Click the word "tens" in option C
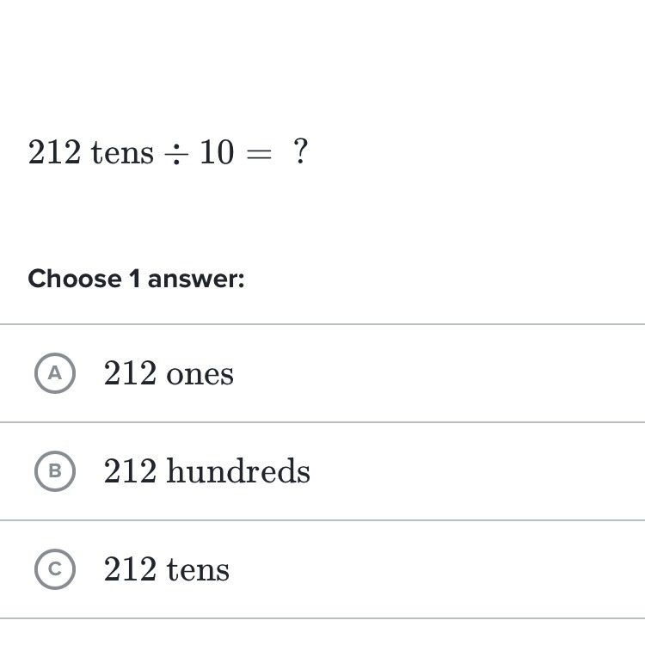The width and height of the screenshot is (645, 645). coord(198,569)
